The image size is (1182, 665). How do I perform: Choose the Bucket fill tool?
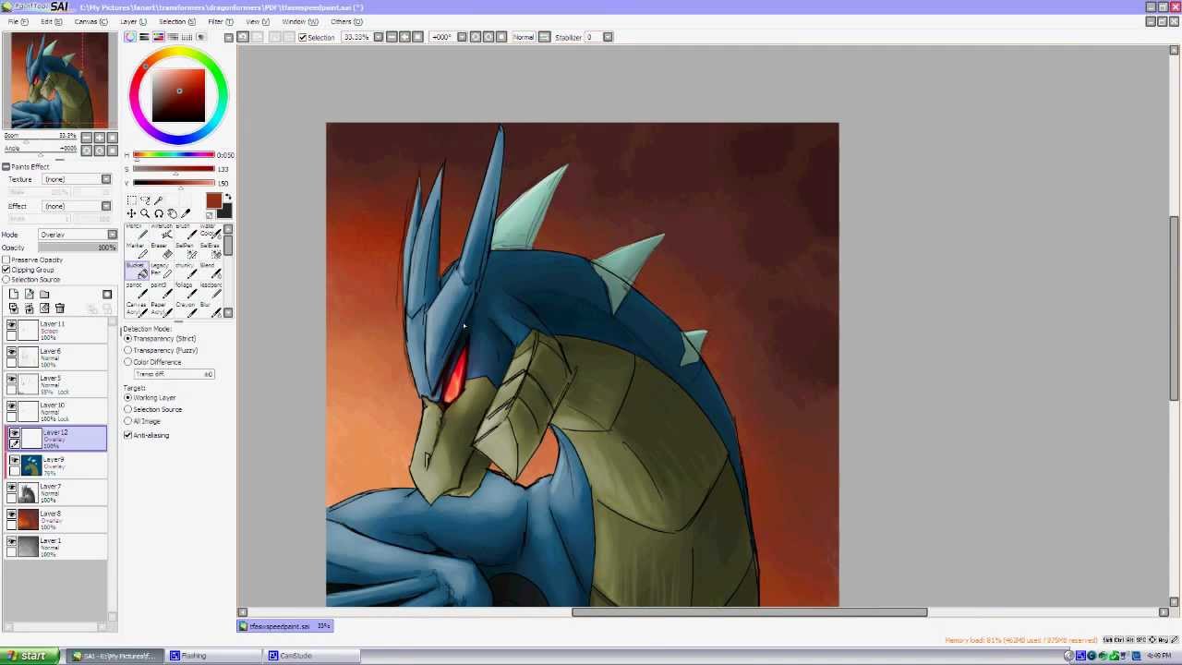click(137, 271)
